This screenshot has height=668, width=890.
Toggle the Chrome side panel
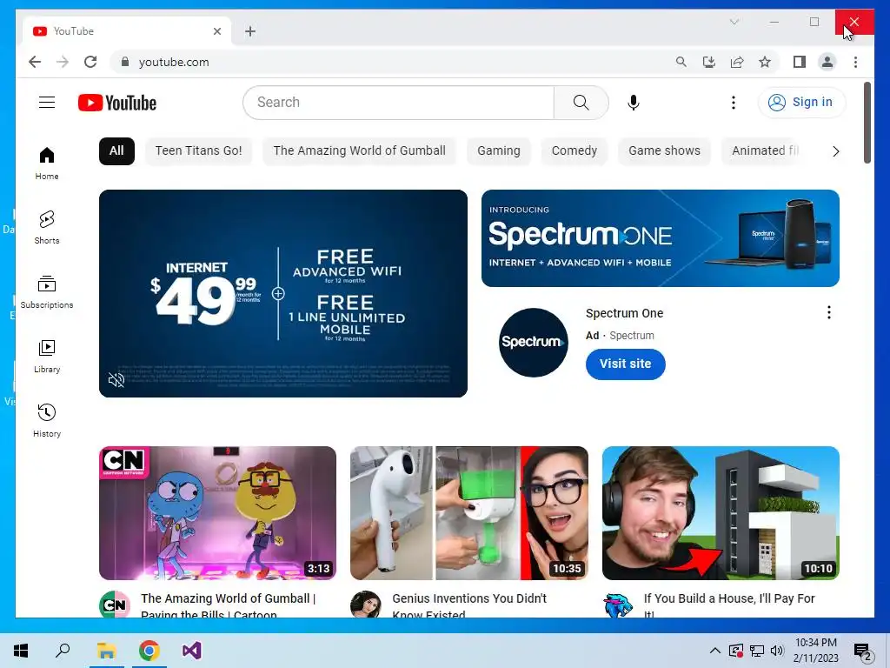point(800,62)
